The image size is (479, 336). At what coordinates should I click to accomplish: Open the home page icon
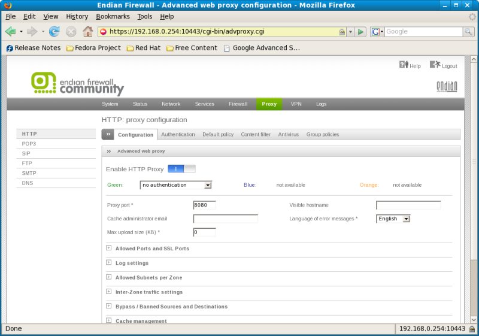[88, 31]
